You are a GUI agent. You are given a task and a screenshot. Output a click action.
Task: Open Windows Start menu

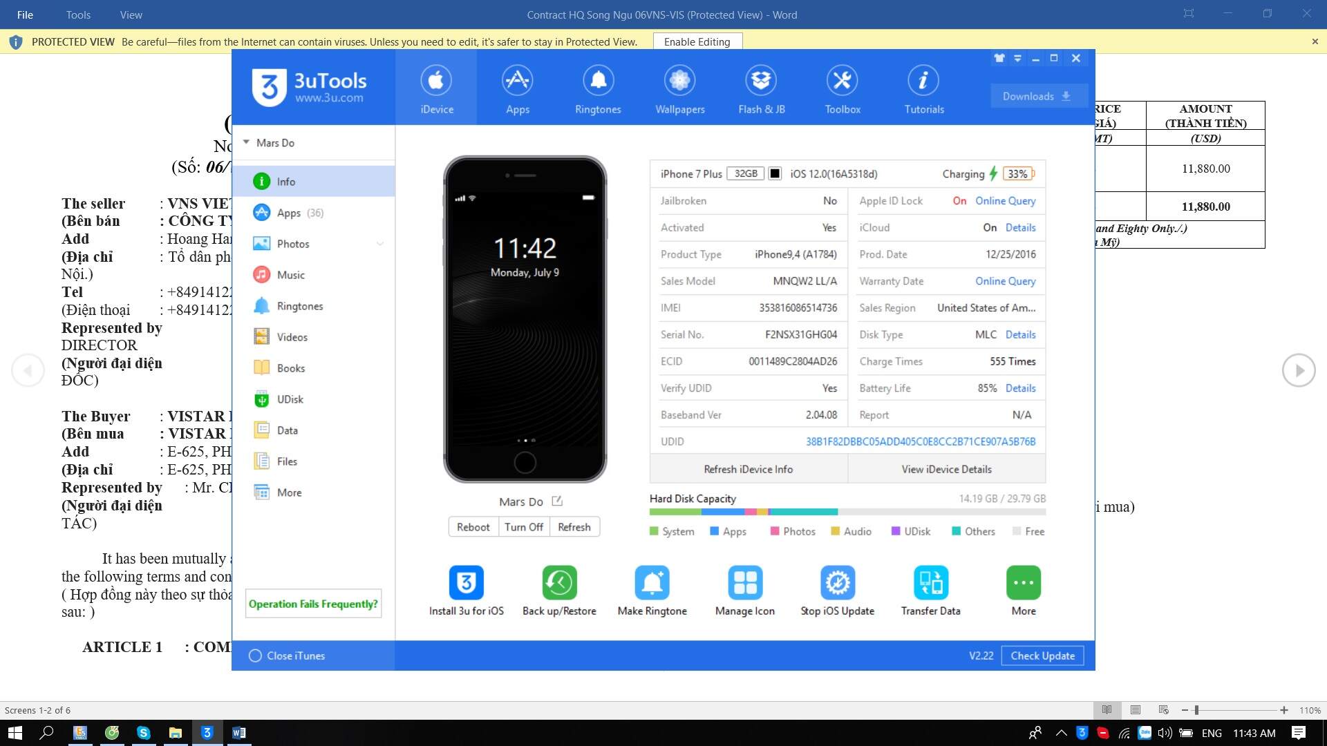15,733
